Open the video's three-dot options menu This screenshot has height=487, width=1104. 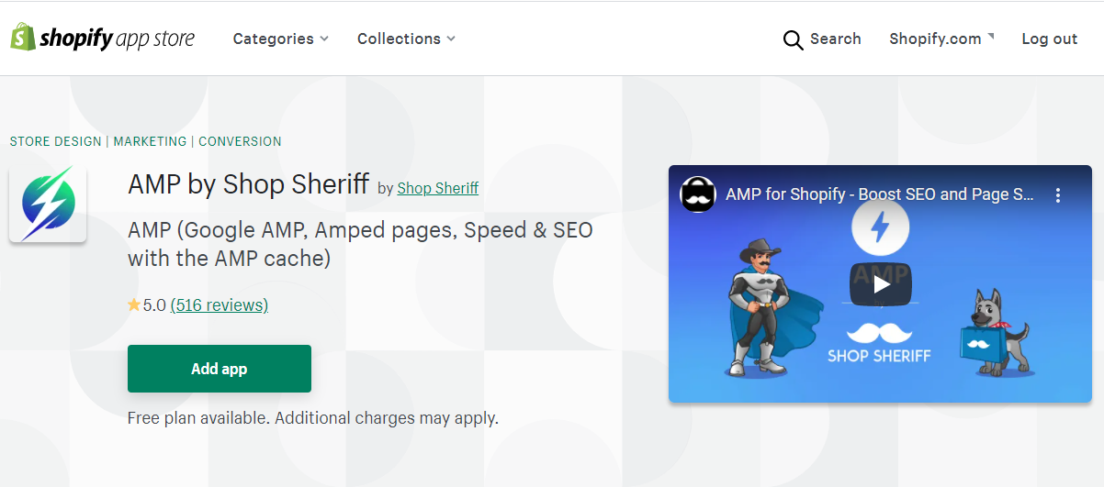pyautogui.click(x=1057, y=195)
